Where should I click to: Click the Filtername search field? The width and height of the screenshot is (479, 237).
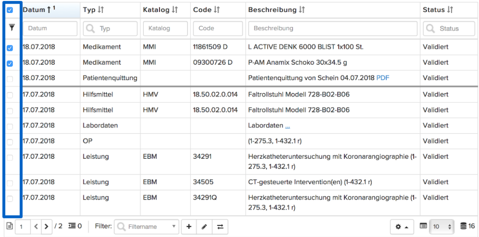click(x=147, y=227)
